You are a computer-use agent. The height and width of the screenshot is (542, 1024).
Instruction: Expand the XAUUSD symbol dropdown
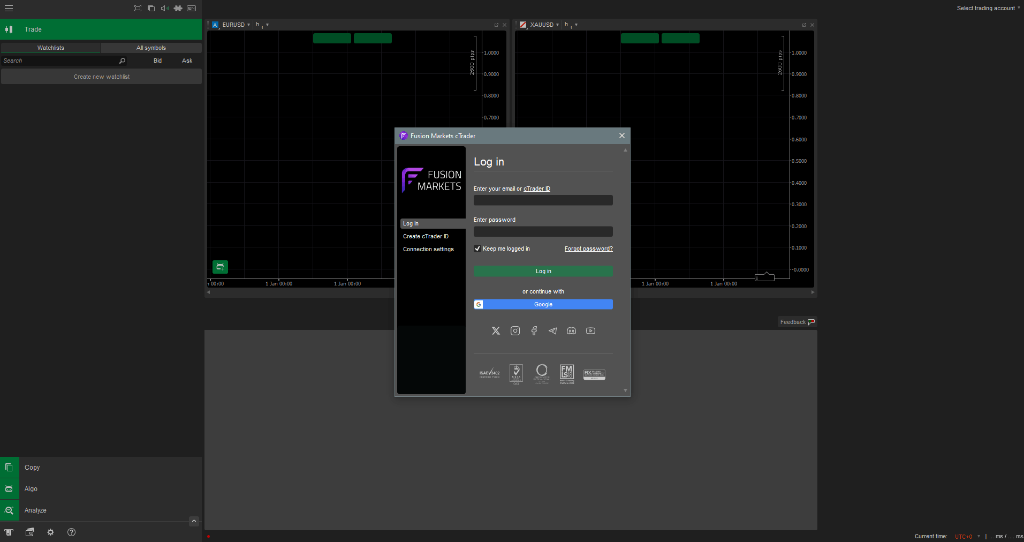coord(557,25)
